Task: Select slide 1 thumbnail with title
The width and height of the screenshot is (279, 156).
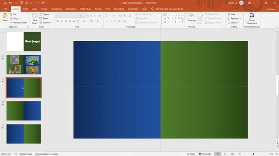Action: (24, 42)
